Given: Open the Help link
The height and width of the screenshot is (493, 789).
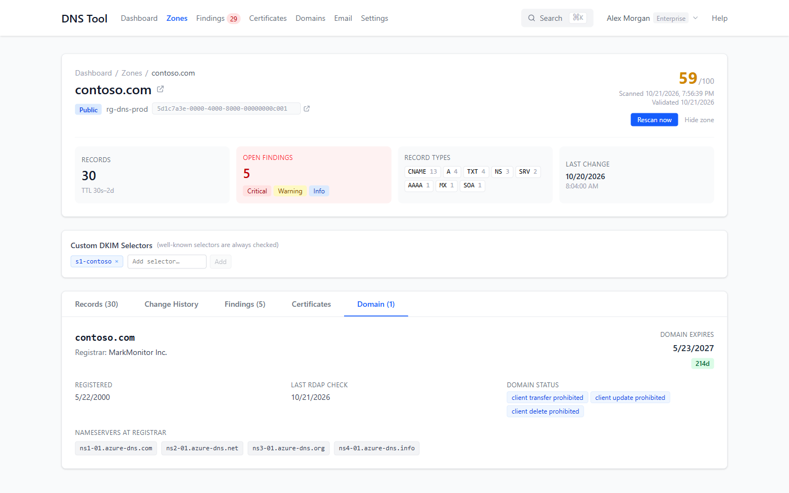Looking at the screenshot, I should [719, 18].
